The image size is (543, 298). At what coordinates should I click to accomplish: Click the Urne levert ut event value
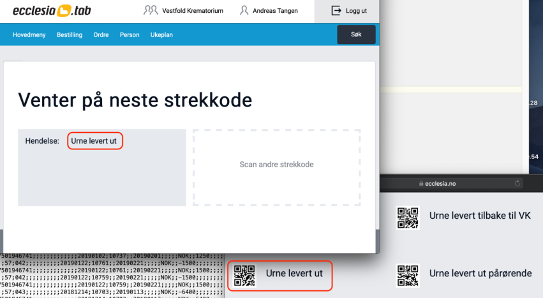[x=94, y=141]
